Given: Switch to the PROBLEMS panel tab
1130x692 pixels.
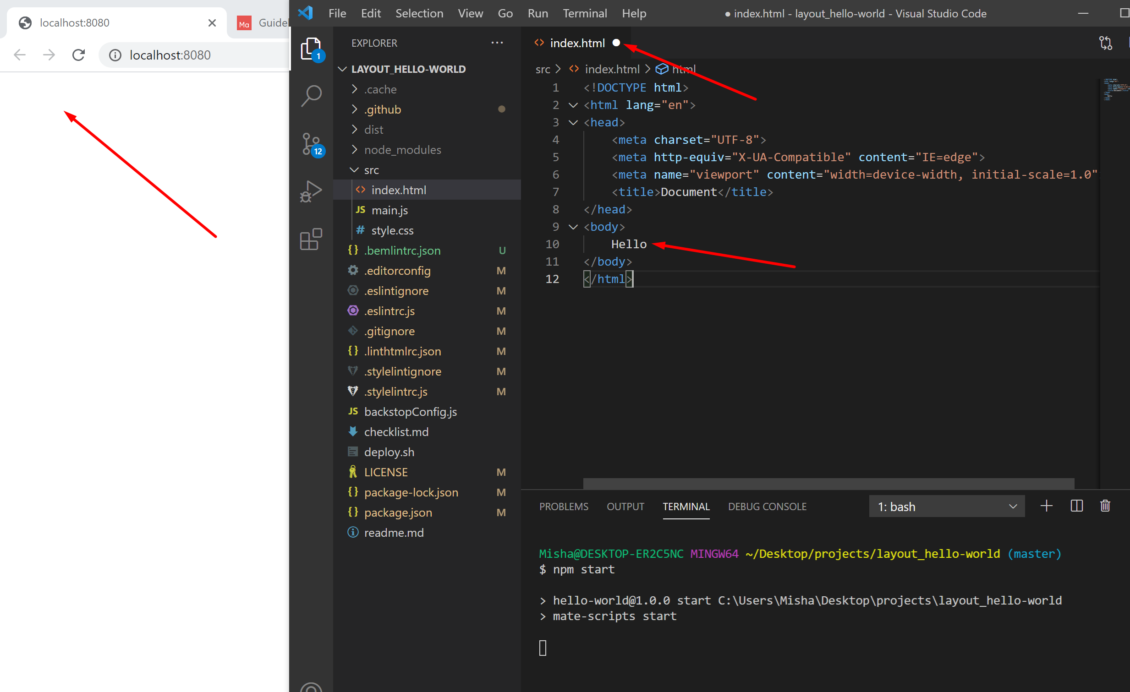Looking at the screenshot, I should coord(564,507).
